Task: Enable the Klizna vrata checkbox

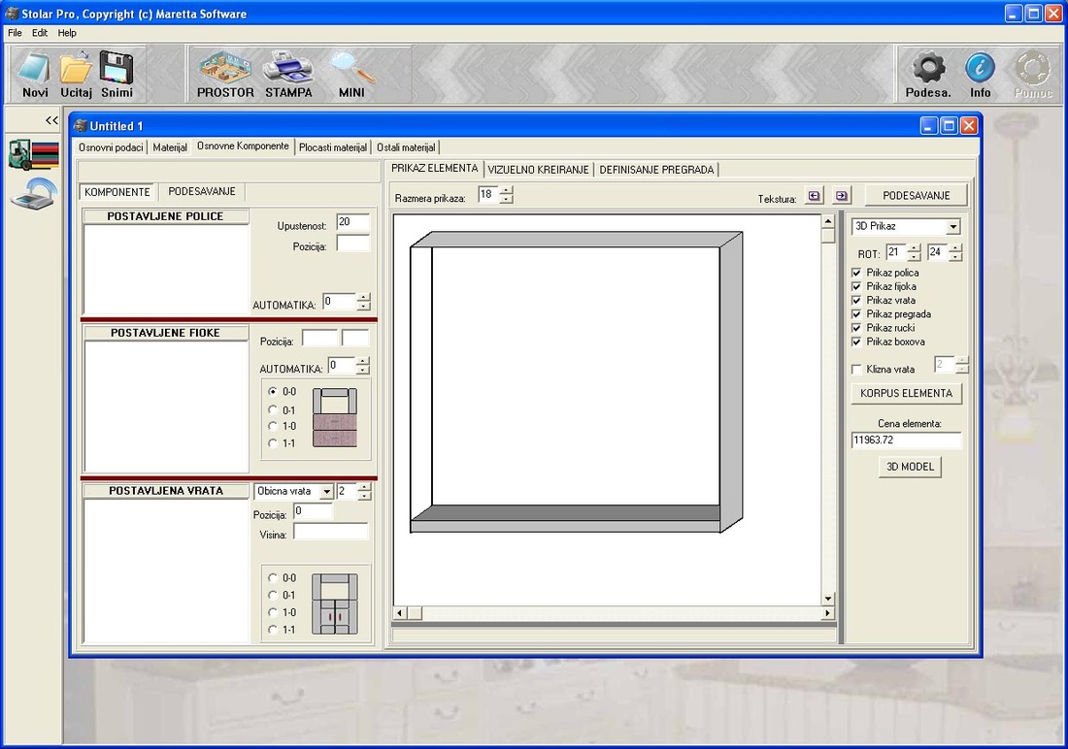Action: pyautogui.click(x=856, y=370)
